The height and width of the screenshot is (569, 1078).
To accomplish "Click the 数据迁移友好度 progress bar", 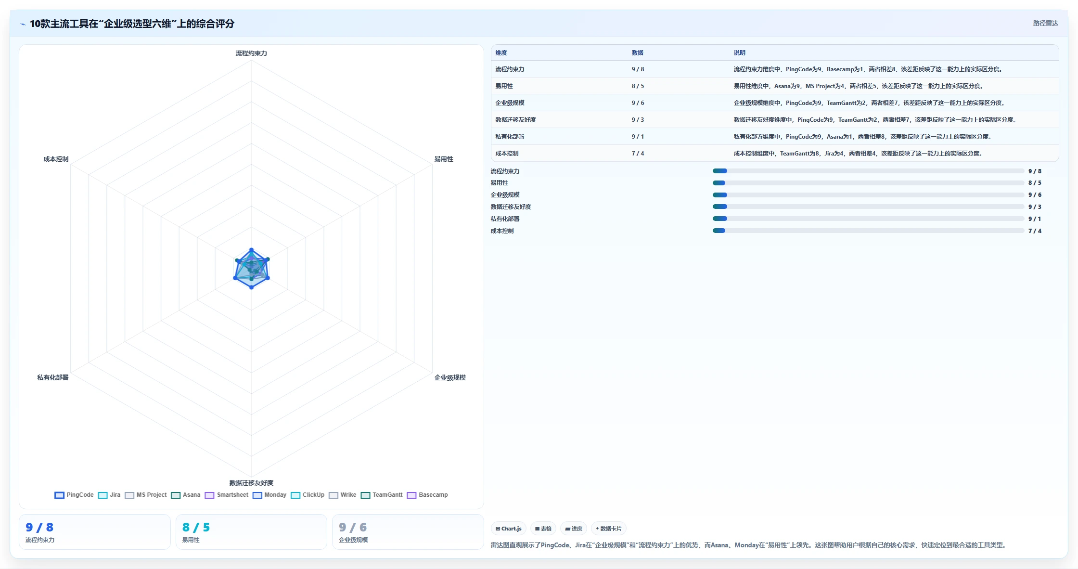I will (x=868, y=207).
